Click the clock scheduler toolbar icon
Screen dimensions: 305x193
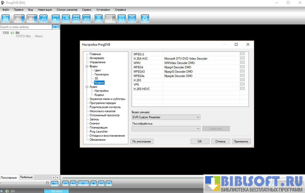(x=131, y=18)
